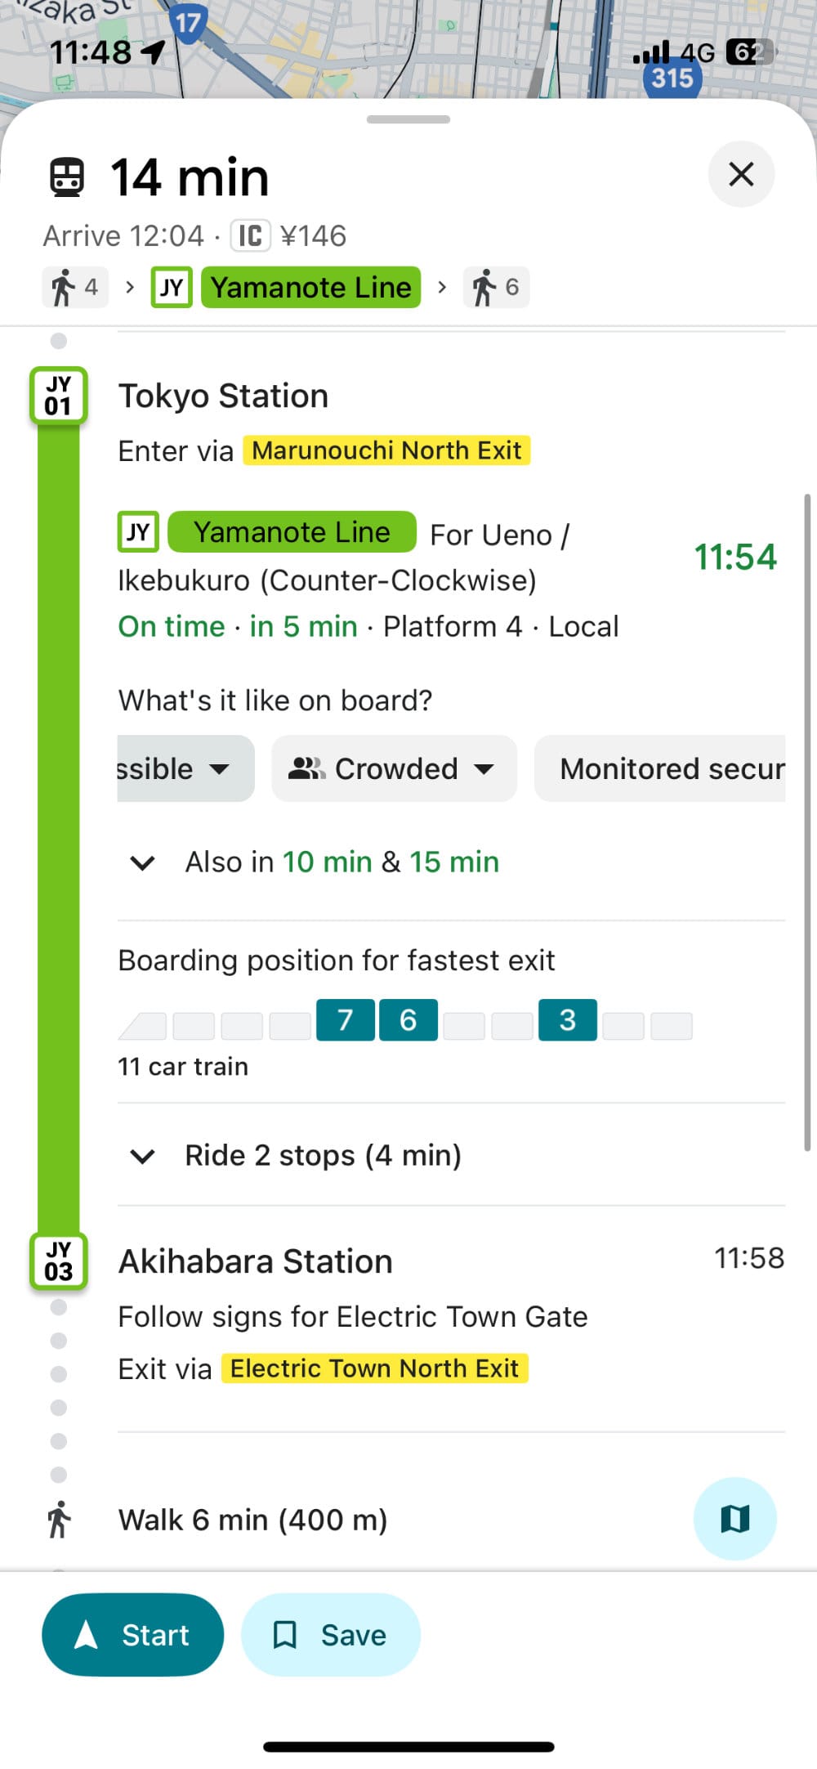Open the partially hidden accessibility dropdown chip
The height and width of the screenshot is (1769, 817).
(184, 768)
